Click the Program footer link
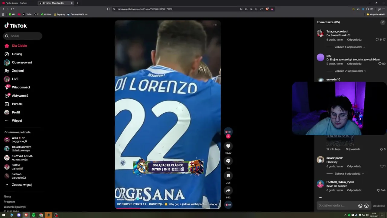The image size is (387, 218). point(9,202)
